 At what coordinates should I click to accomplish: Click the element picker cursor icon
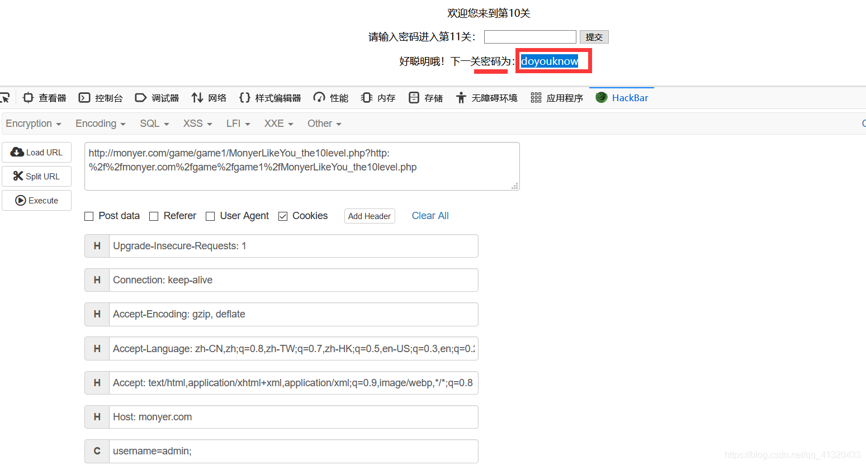coord(4,98)
